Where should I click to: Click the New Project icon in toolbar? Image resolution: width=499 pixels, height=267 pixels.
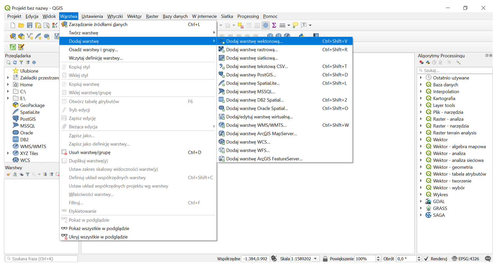click(x=13, y=25)
